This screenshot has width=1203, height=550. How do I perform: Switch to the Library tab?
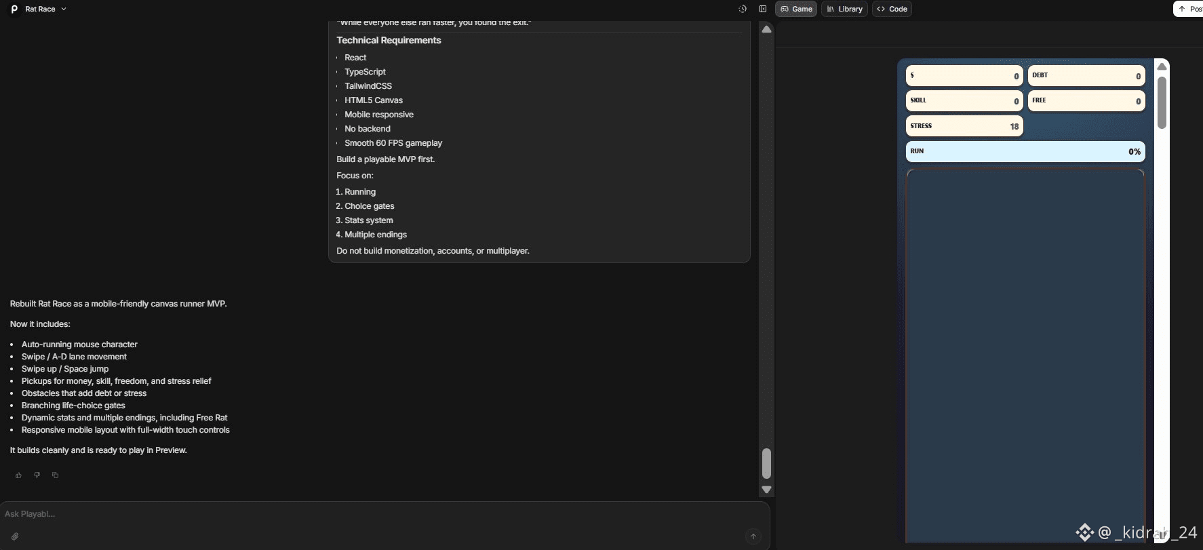pos(844,9)
